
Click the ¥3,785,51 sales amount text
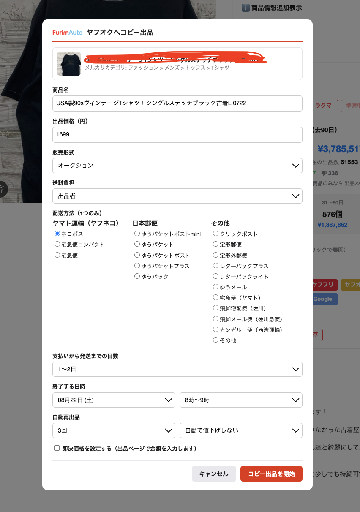click(338, 149)
